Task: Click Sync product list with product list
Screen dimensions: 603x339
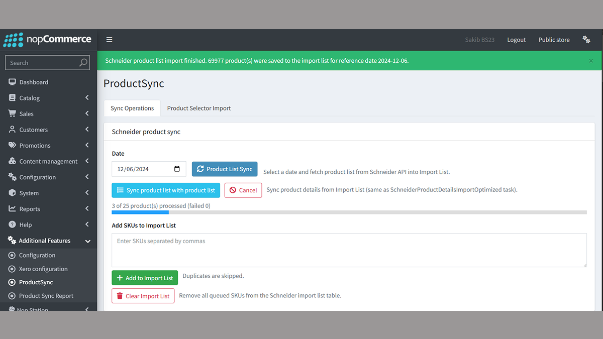Action: 166,190
